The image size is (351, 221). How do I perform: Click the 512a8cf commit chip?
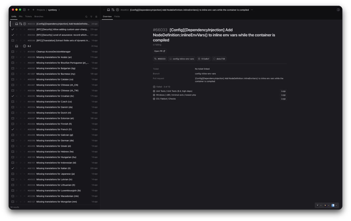(204, 59)
